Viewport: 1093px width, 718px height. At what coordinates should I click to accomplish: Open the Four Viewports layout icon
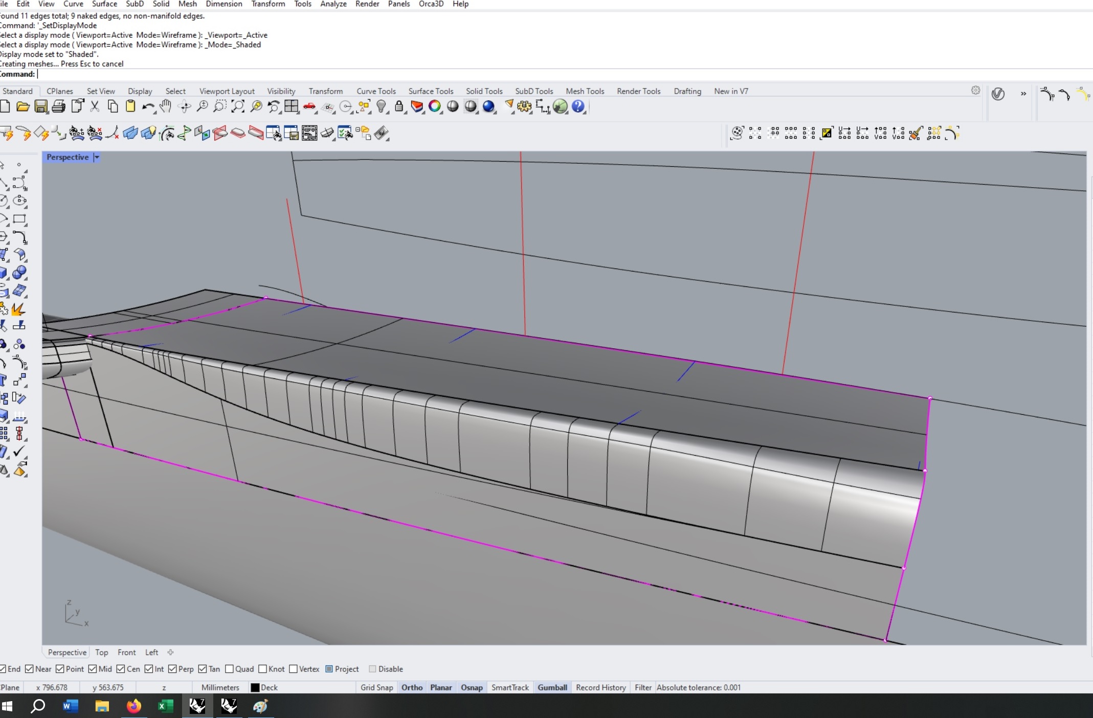point(292,106)
